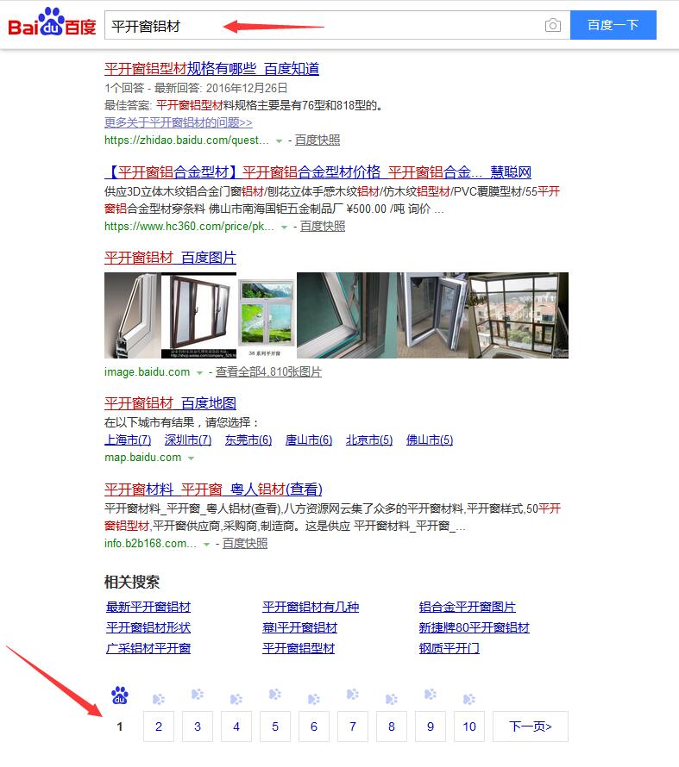
Task: Expand the dropdown arrow beside hc360.com URL
Action: [284, 227]
